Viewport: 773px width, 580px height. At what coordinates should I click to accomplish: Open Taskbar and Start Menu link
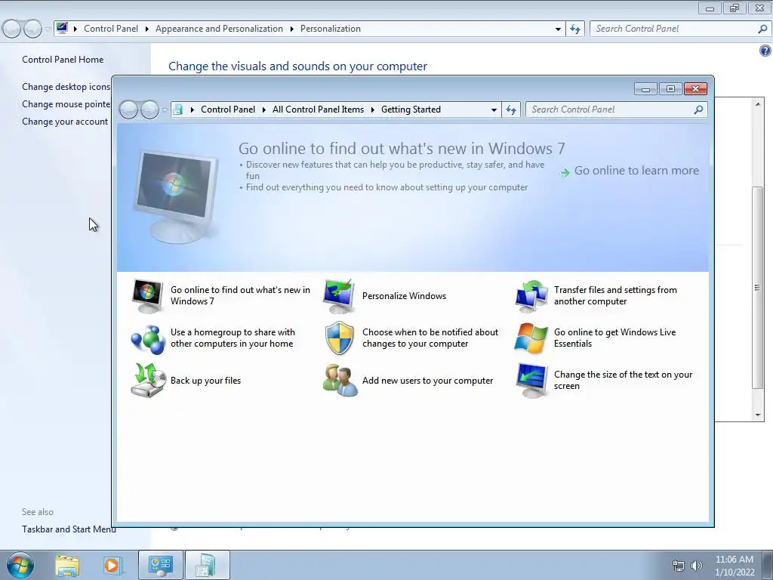click(69, 529)
